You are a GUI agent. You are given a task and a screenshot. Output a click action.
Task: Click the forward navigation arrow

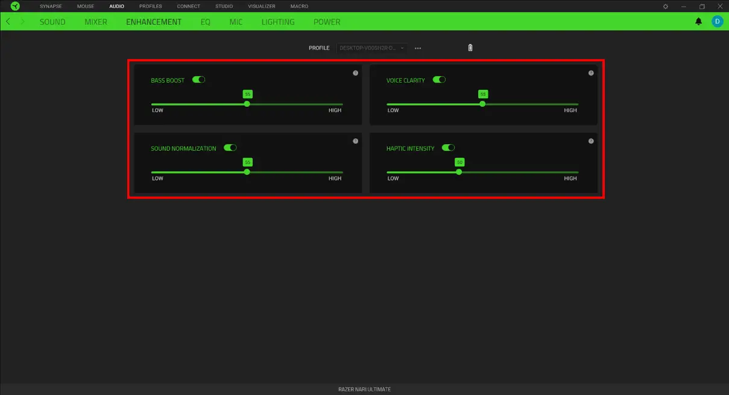pos(22,21)
